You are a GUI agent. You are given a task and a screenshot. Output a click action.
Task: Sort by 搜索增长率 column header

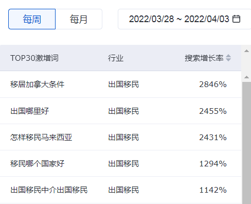(x=204, y=58)
